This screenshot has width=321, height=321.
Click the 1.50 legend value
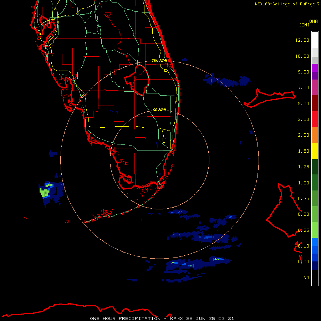coord(304,151)
